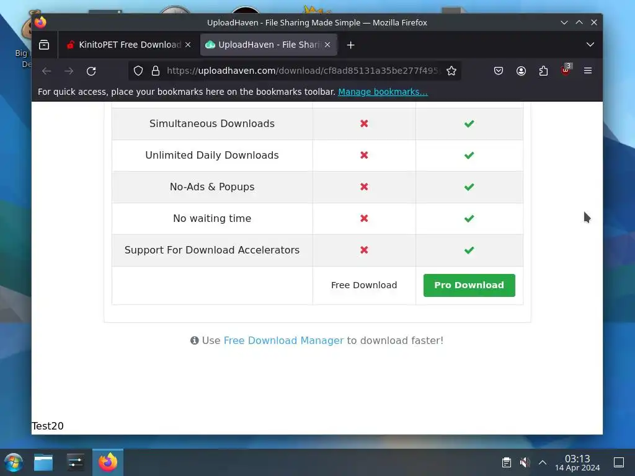This screenshot has width=635, height=476.
Task: Close the KinitoPET Free Download tab
Action: (x=188, y=45)
